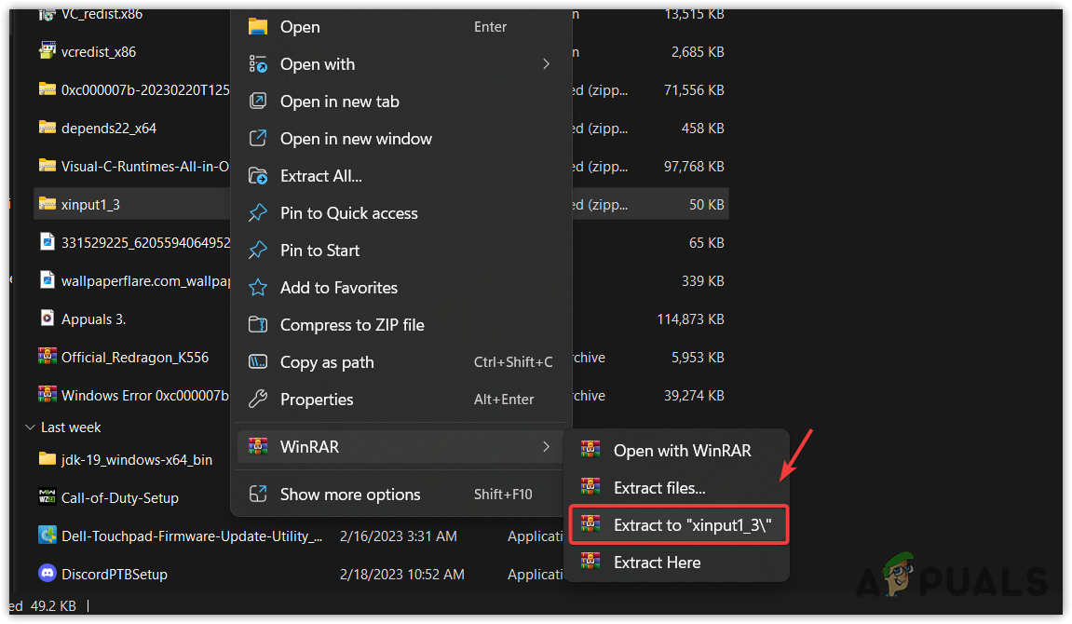This screenshot has width=1072, height=624.
Task: Expand the Open with submenu
Action: coord(547,63)
